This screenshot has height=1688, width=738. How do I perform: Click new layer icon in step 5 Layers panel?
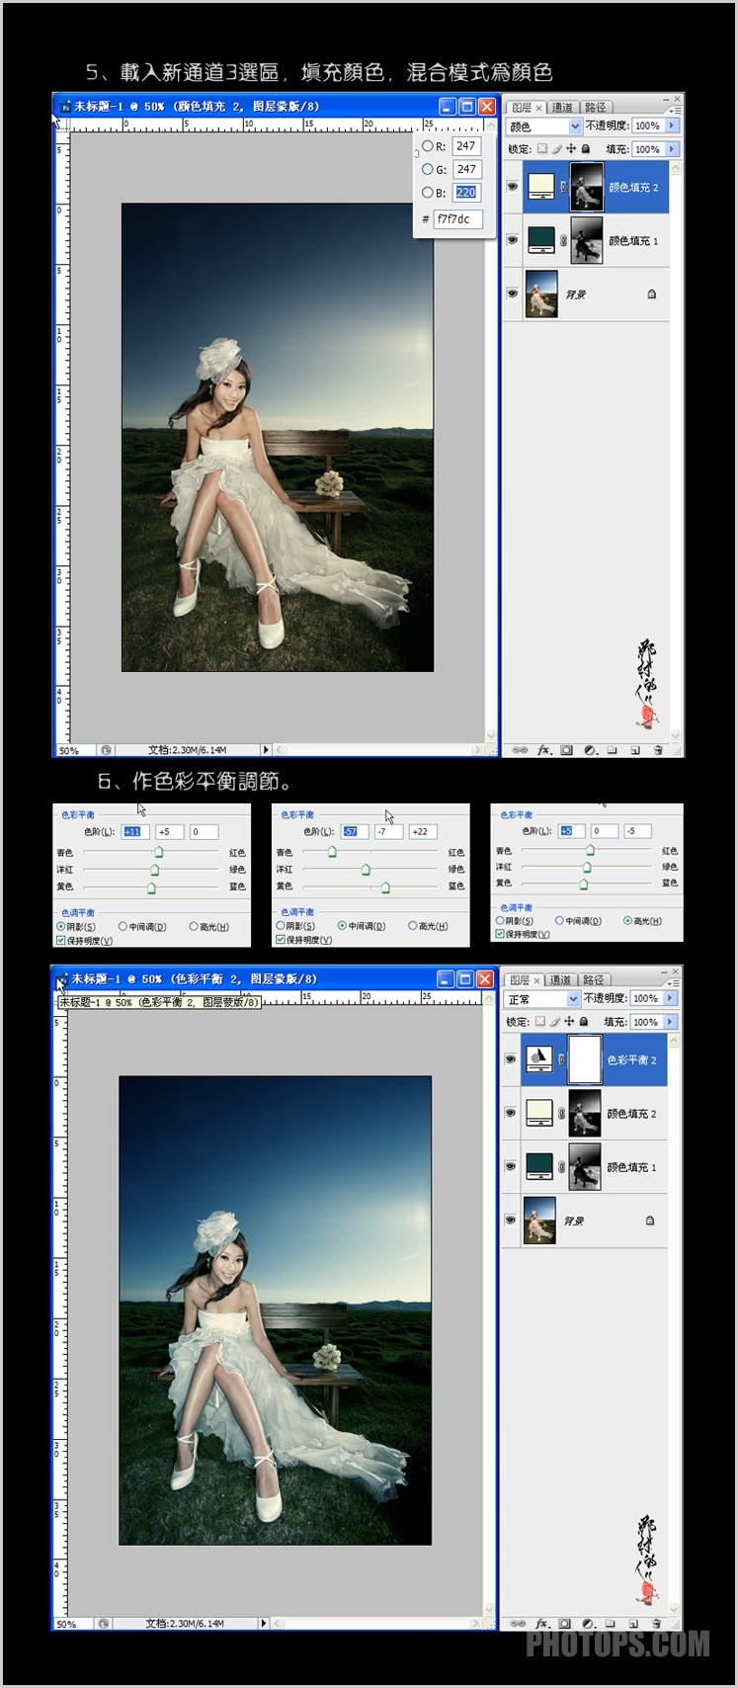tap(634, 750)
